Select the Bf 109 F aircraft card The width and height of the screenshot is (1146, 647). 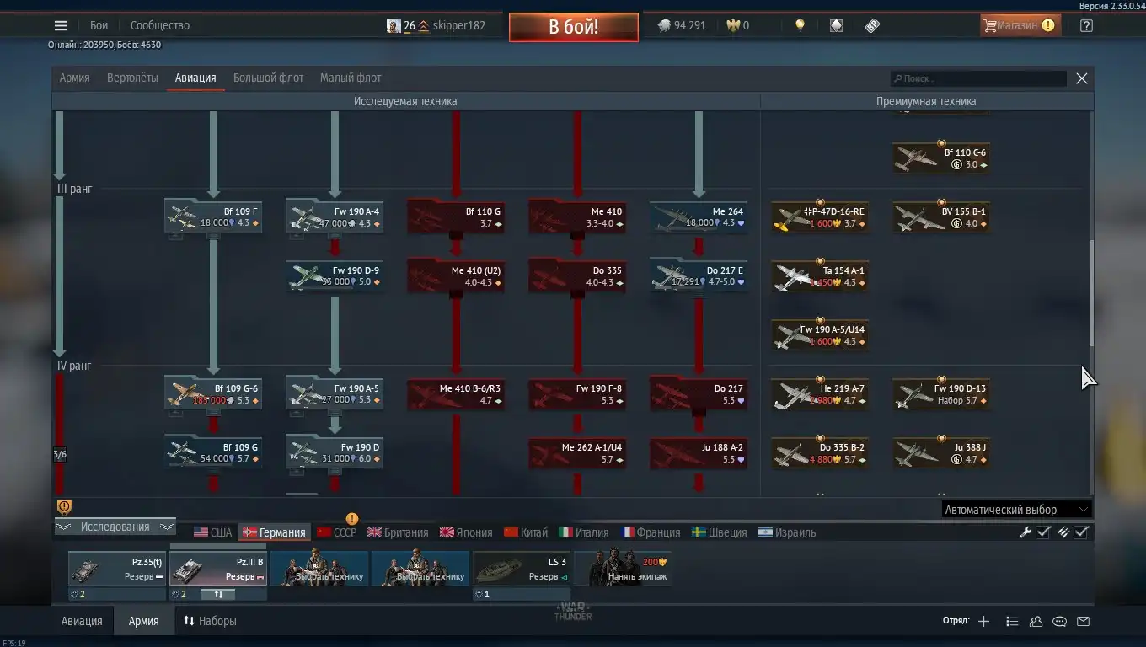pos(213,217)
